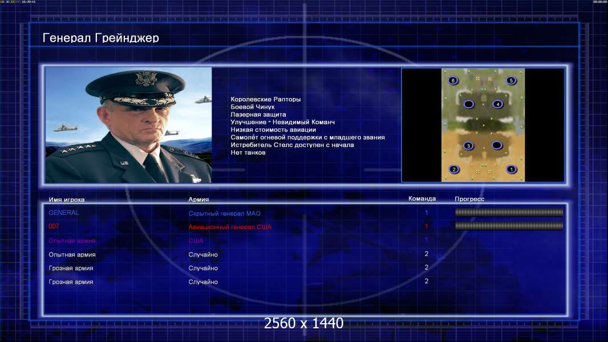Select start position marker 3 on minimap
Image resolution: width=608 pixels, height=342 pixels.
pyautogui.click(x=468, y=146)
